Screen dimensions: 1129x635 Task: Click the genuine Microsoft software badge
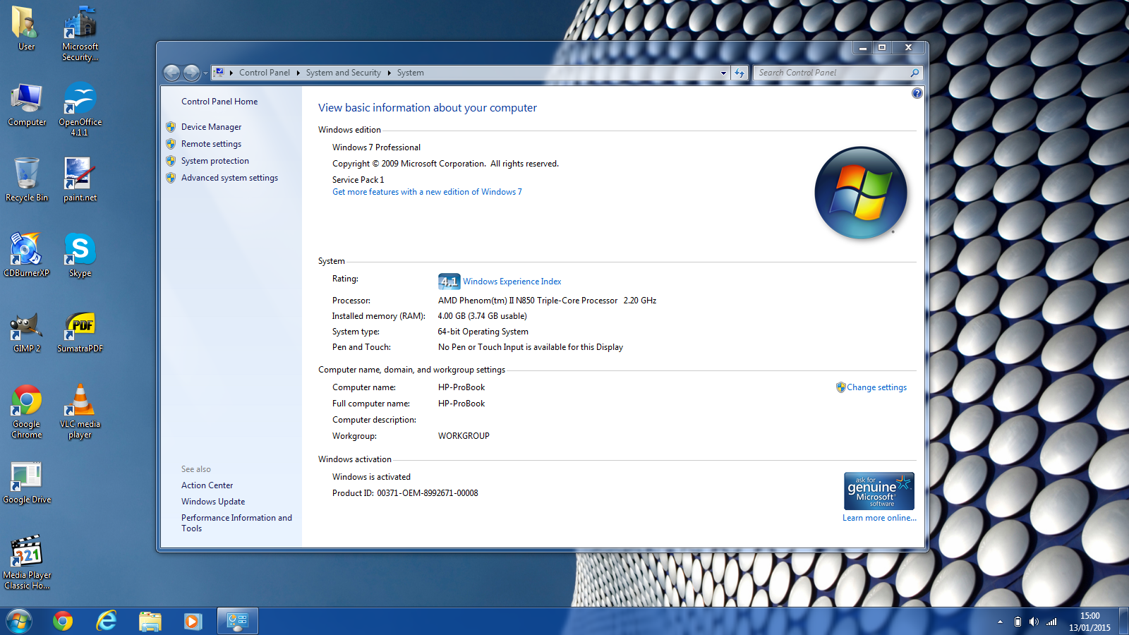[879, 491]
